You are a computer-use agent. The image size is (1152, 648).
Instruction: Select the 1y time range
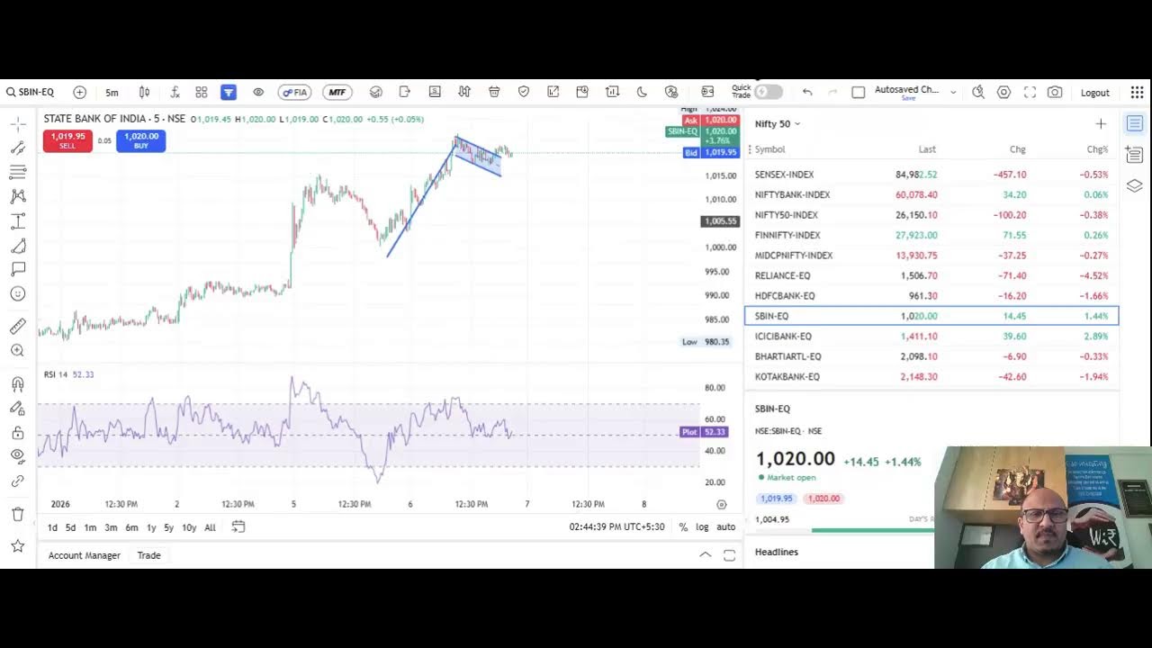click(151, 527)
